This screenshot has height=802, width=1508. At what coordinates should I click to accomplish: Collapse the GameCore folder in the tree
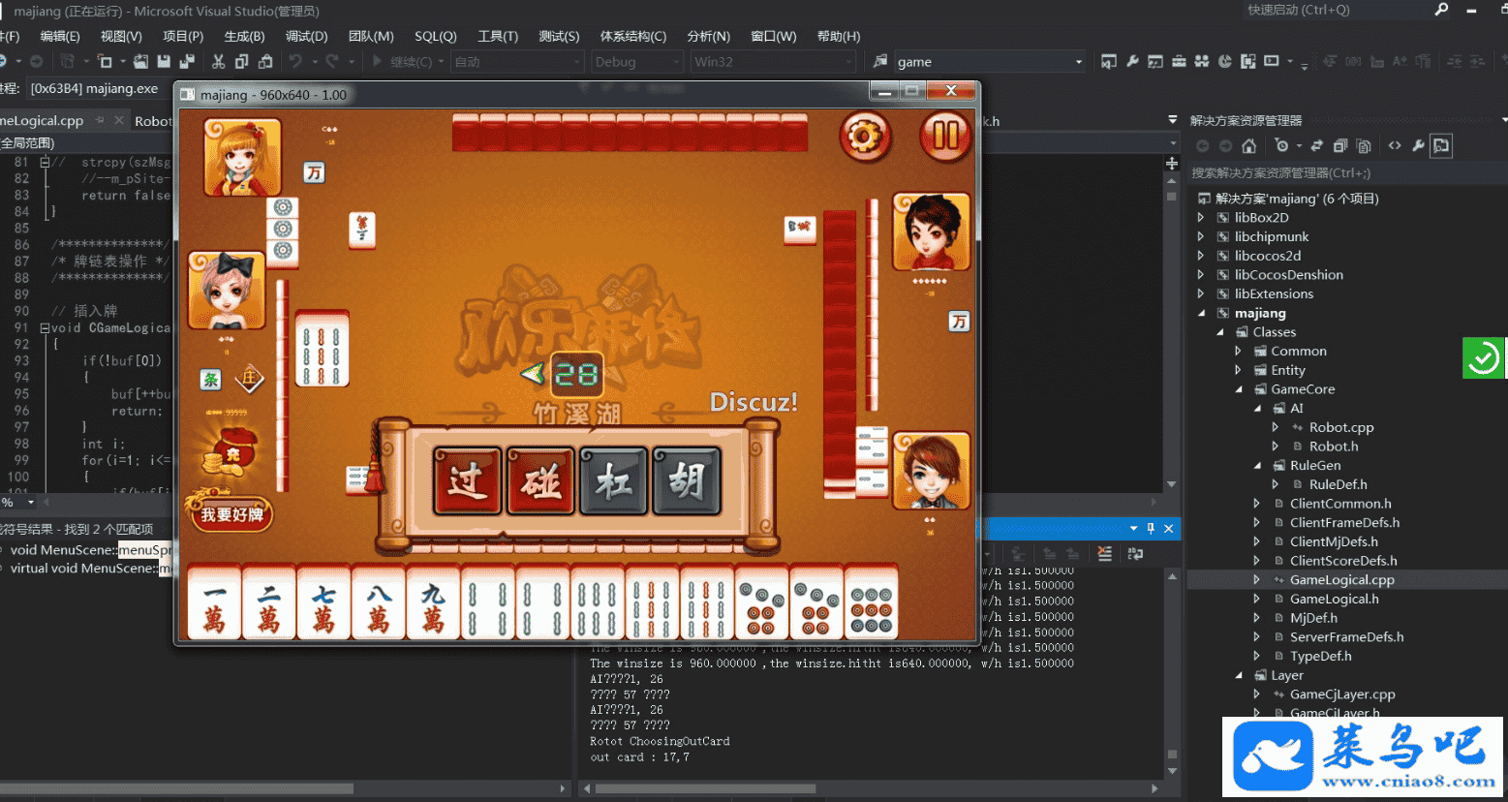pyautogui.click(x=1239, y=389)
